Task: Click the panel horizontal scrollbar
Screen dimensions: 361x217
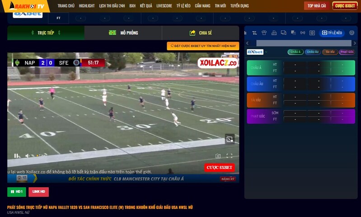Action: [x=304, y=43]
